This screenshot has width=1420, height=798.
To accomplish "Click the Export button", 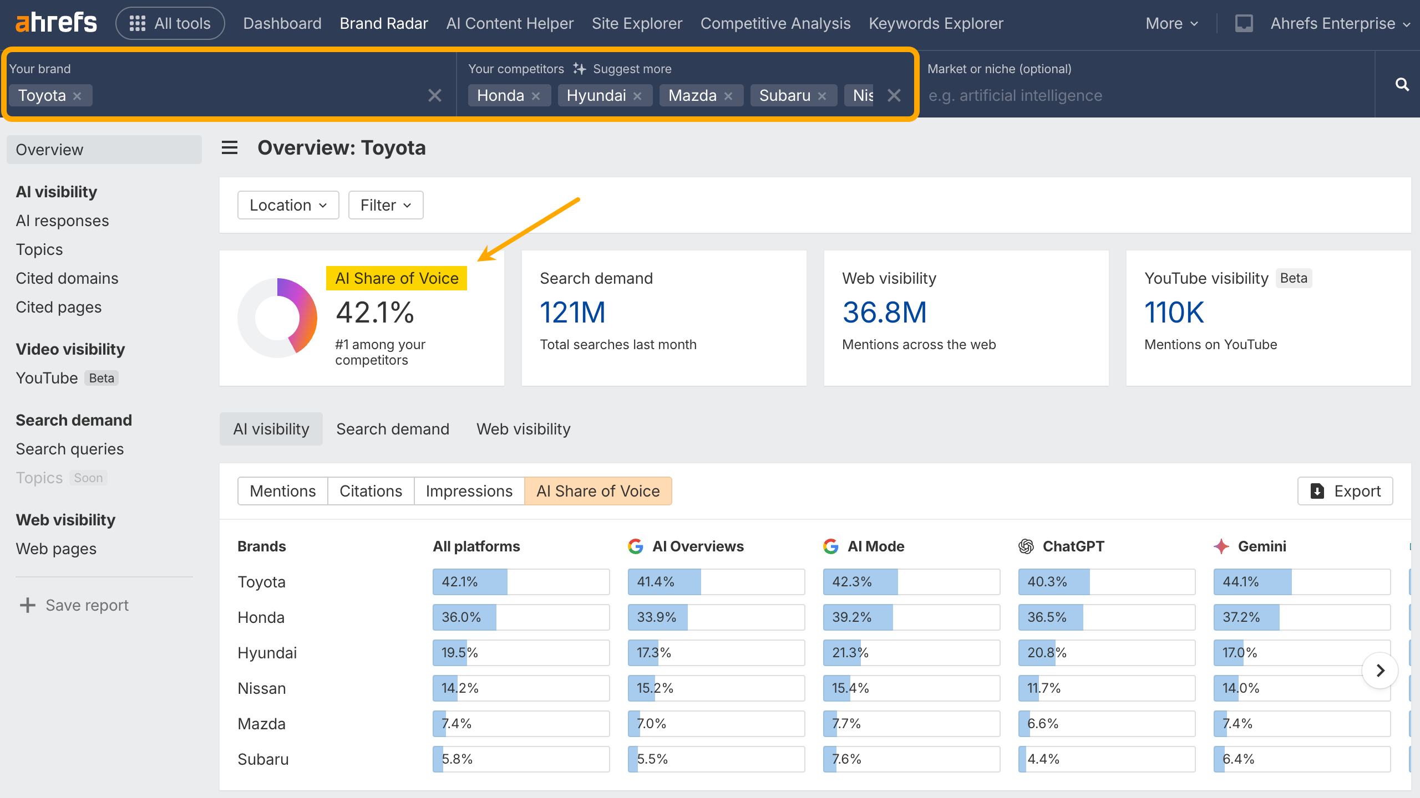I will tap(1345, 491).
